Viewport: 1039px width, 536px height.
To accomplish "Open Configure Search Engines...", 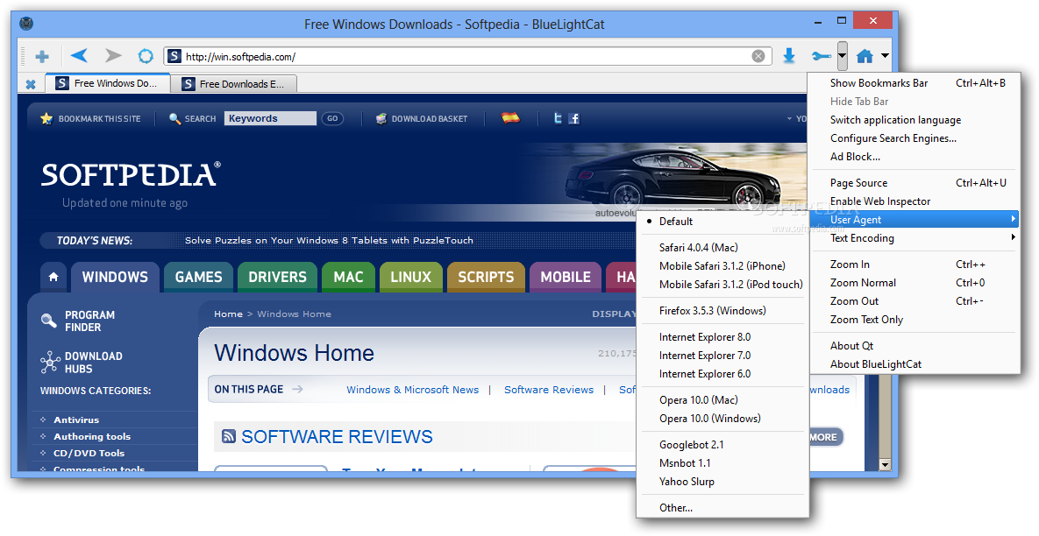I will (x=916, y=138).
